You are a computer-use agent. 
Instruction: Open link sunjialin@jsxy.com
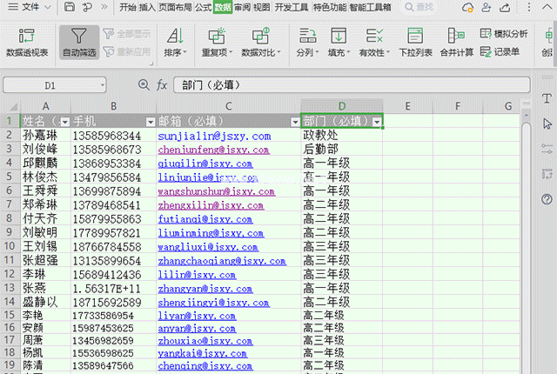pos(214,136)
